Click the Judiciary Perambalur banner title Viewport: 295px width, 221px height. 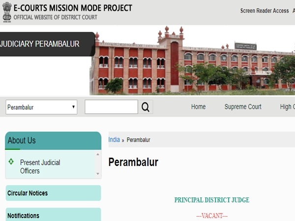[x=40, y=44]
